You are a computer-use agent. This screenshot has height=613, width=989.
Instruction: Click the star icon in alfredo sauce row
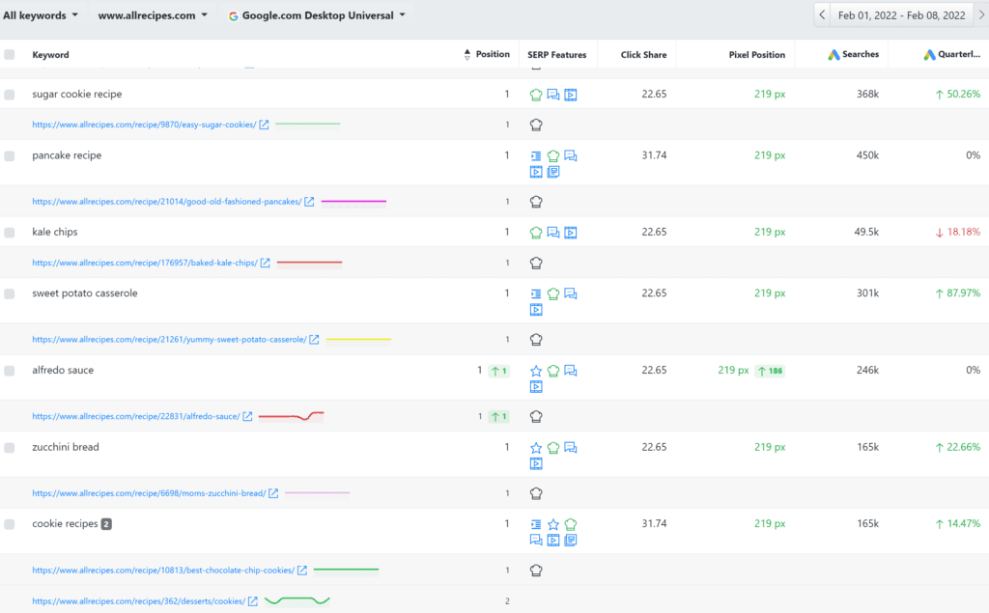coord(535,371)
